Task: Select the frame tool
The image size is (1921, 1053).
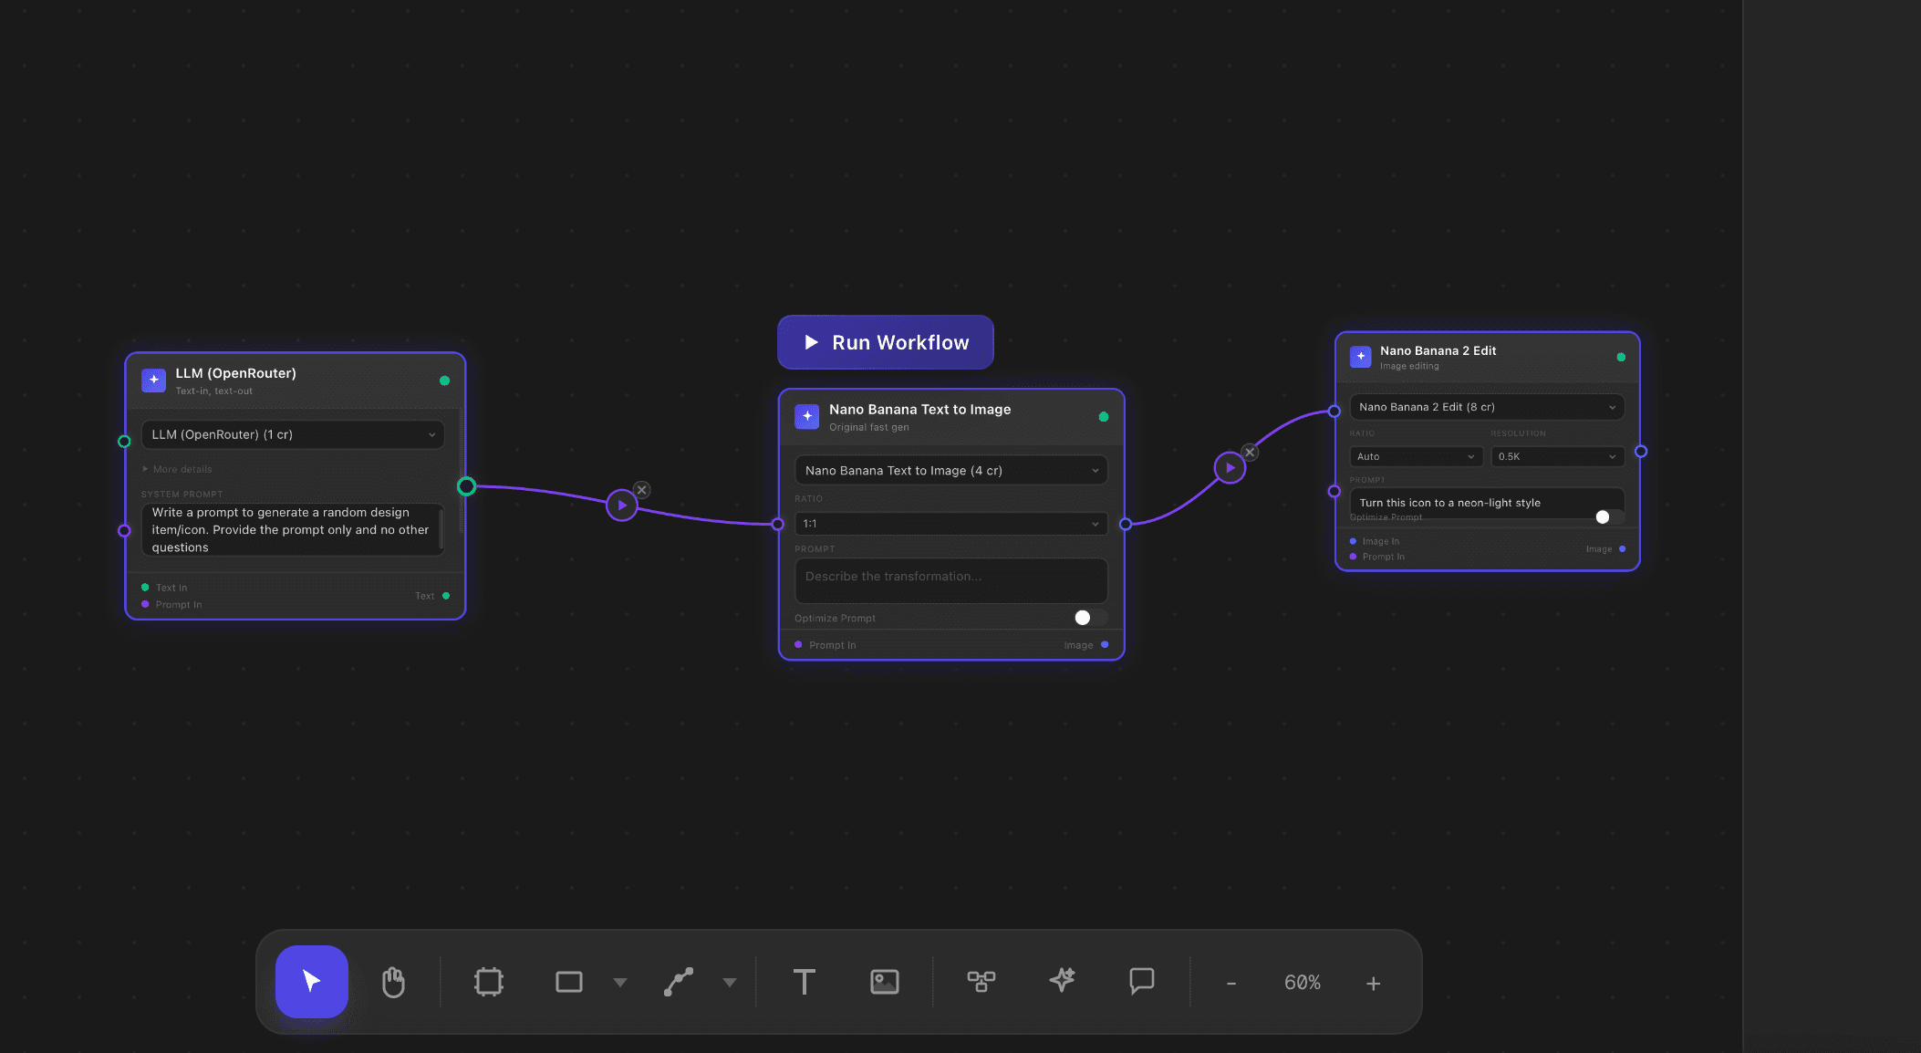Action: pyautogui.click(x=488, y=982)
